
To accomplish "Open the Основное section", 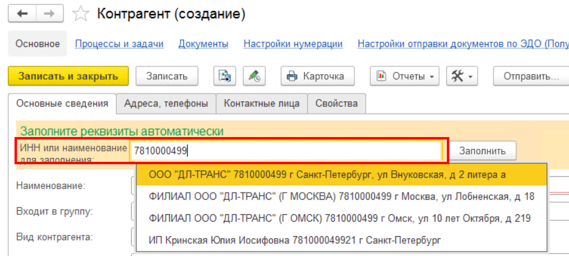I will coord(37,44).
